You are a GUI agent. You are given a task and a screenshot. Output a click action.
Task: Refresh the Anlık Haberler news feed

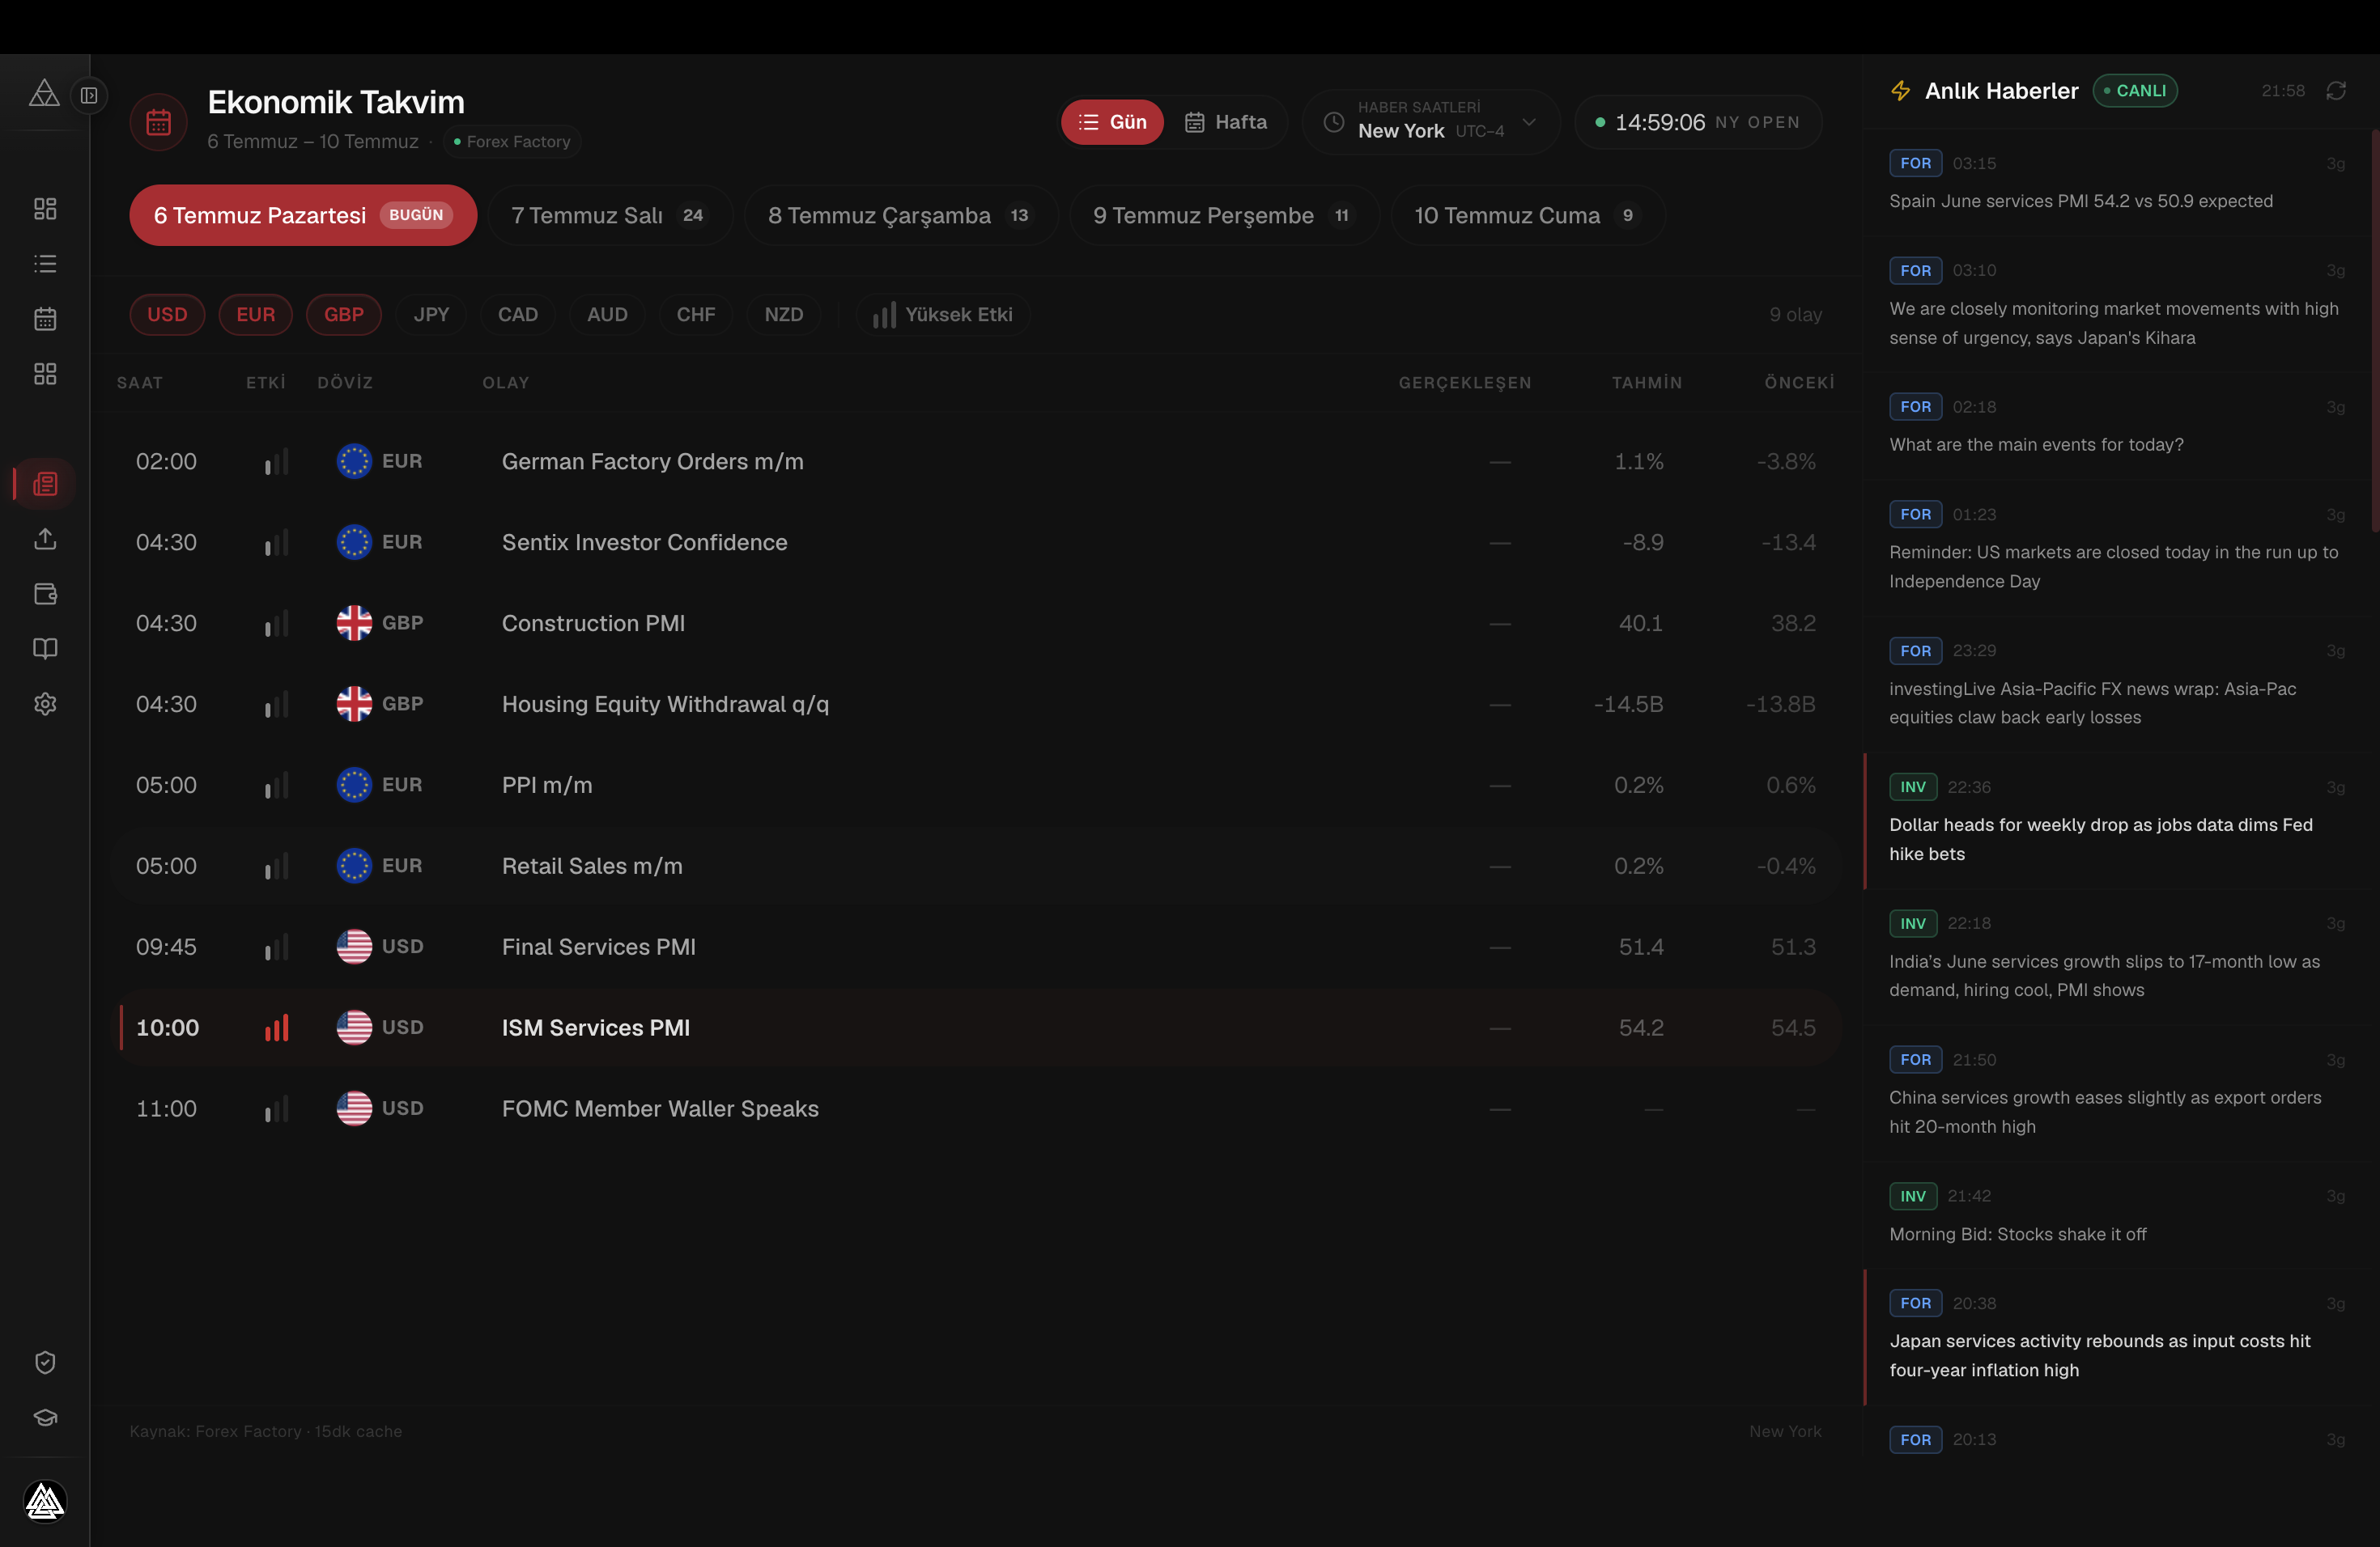(2336, 91)
